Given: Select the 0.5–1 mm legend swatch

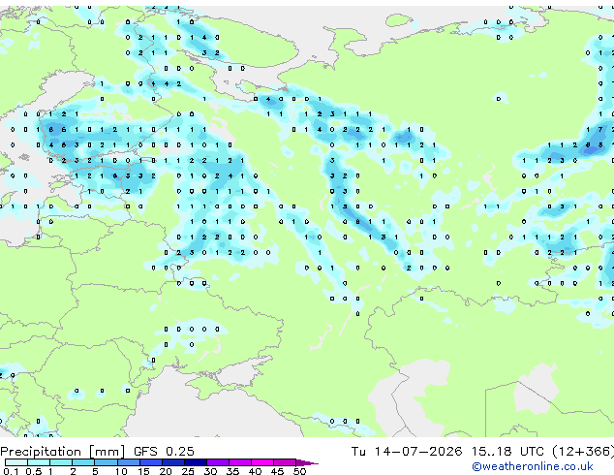Looking at the screenshot, I should (x=39, y=462).
